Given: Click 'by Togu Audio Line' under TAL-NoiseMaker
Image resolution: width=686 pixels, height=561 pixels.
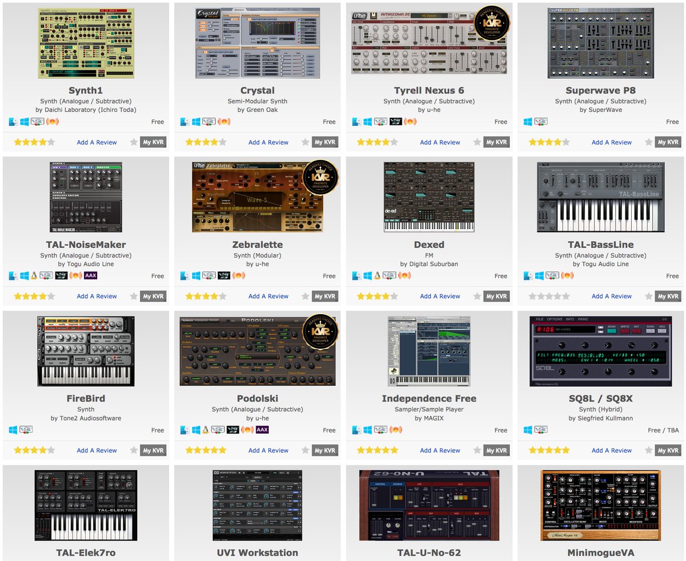Looking at the screenshot, I should pos(86,264).
